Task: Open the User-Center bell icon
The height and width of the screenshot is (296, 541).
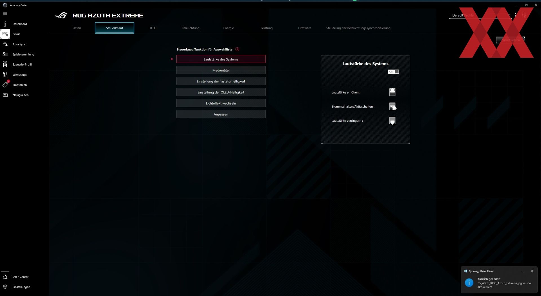Action: (5, 277)
